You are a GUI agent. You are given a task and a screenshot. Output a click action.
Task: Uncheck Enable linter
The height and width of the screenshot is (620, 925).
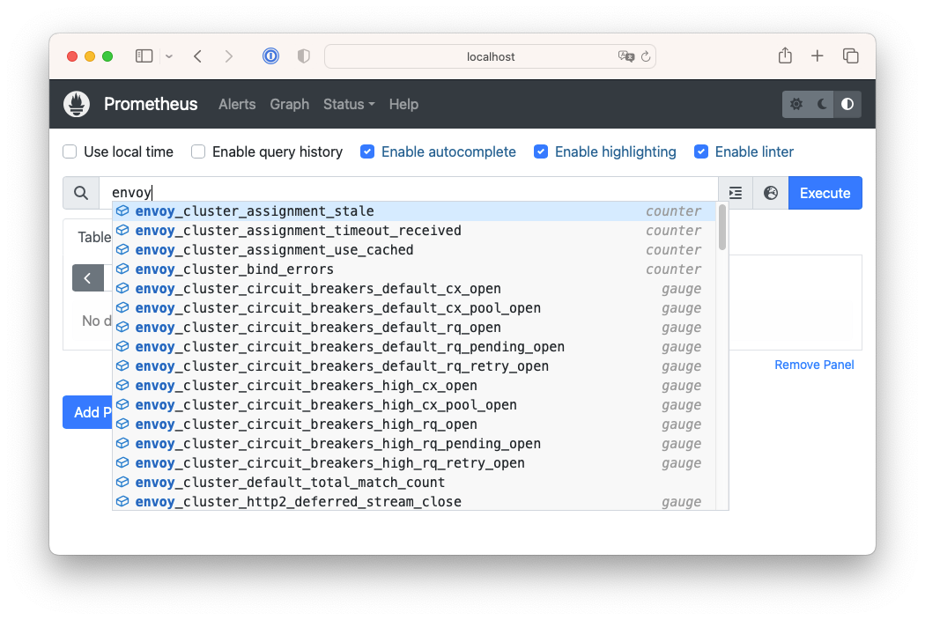tap(701, 151)
